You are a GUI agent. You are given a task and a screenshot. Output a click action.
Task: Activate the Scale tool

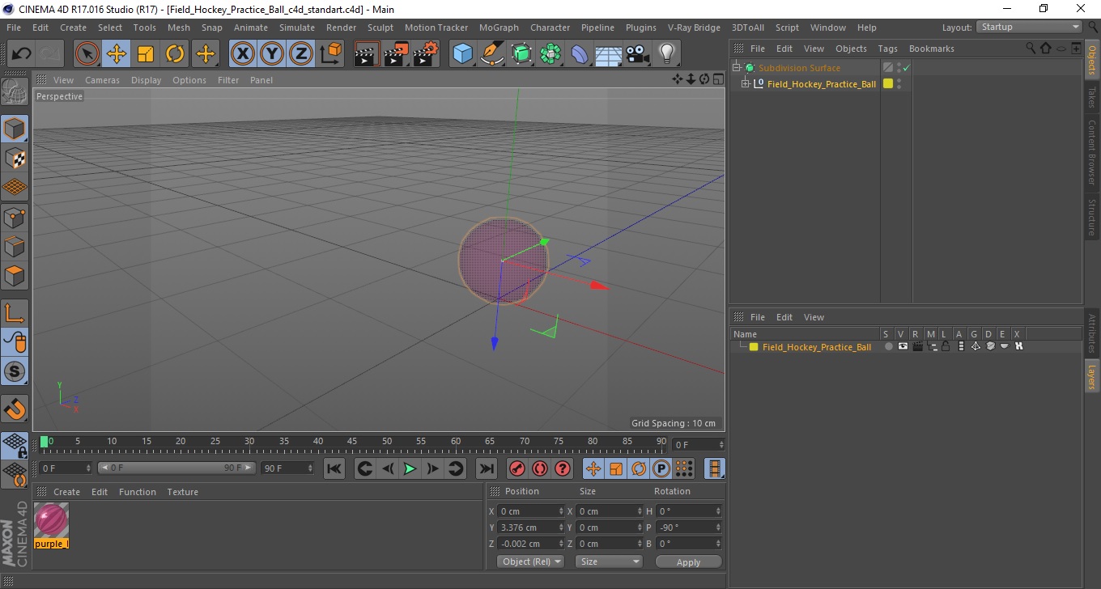click(x=146, y=54)
